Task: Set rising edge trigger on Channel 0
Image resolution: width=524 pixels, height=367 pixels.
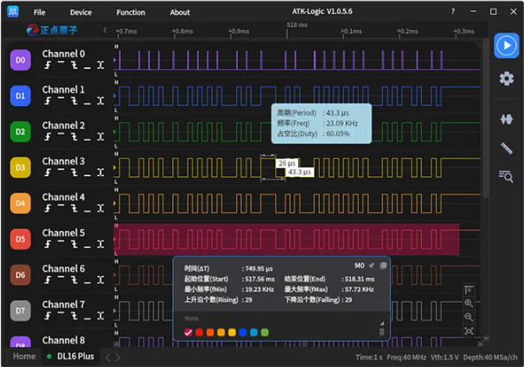Action: click(x=49, y=66)
